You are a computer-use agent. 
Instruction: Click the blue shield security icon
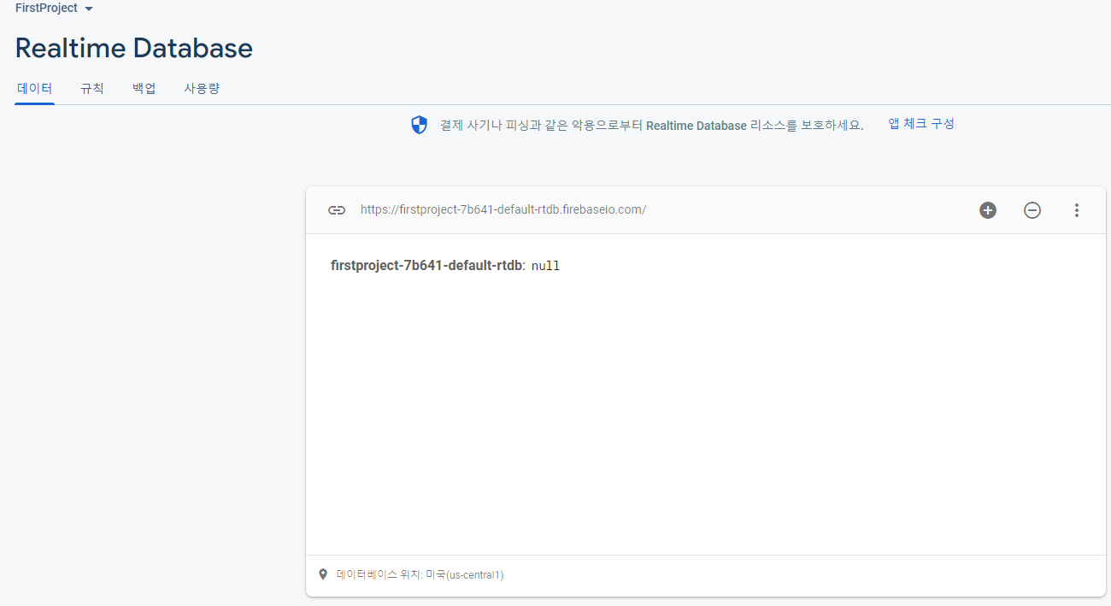[419, 126]
